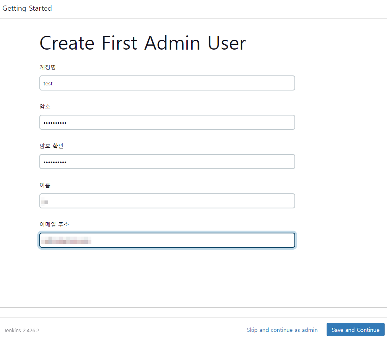
Task: Click into the 이름 full name field
Action: click(x=167, y=201)
